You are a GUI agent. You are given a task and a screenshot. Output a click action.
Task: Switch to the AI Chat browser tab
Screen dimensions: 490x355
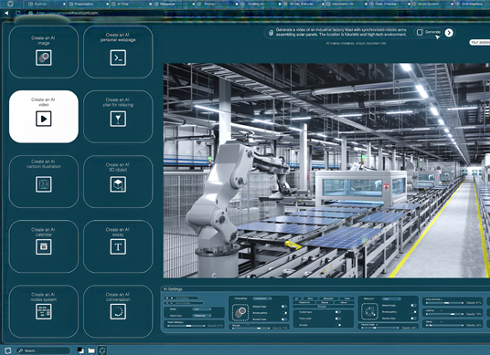tap(122, 4)
